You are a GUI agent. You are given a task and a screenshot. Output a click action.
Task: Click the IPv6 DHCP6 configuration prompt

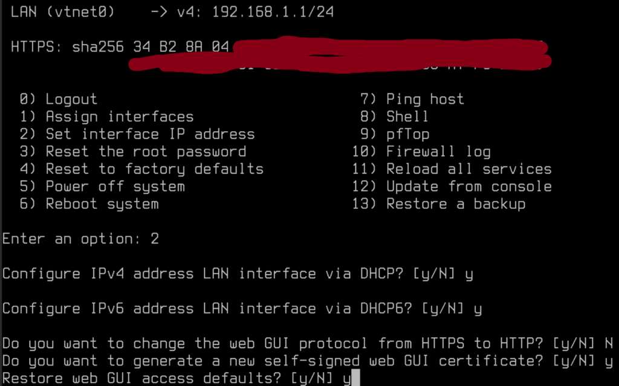pos(242,309)
